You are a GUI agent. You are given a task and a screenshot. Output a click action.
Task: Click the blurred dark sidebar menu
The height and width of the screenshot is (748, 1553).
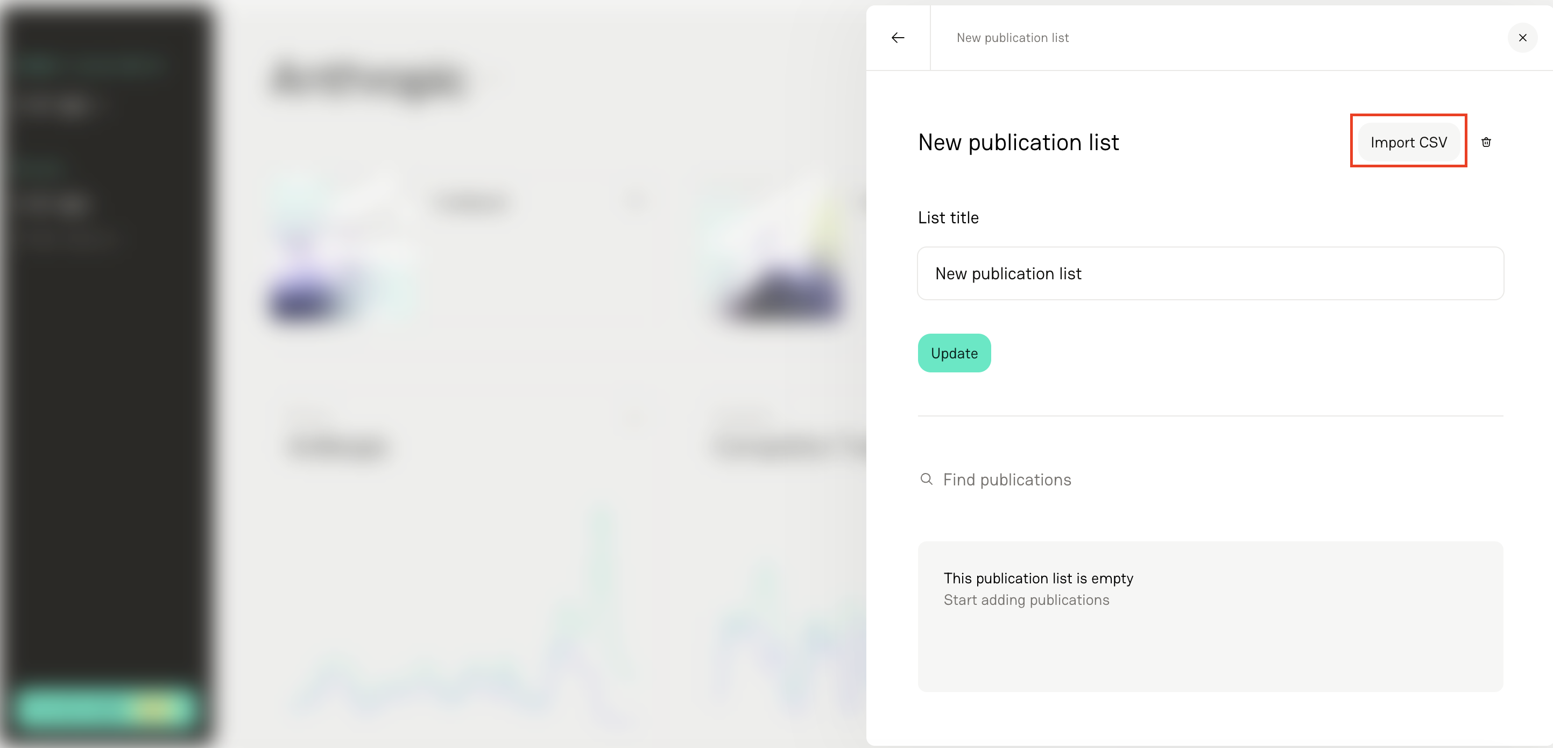(x=105, y=362)
